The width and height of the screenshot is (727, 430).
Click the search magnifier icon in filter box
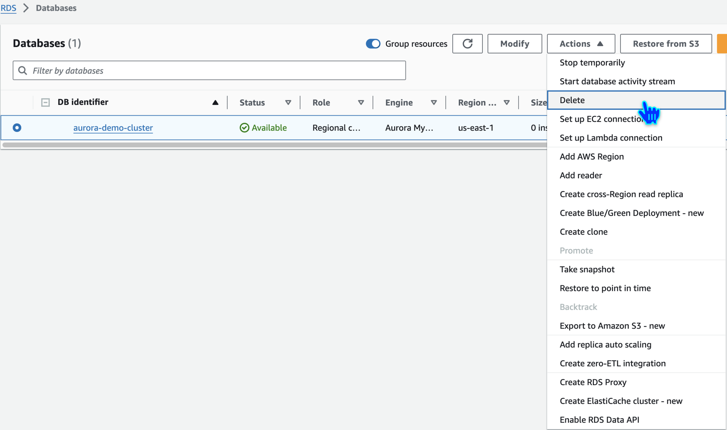22,70
